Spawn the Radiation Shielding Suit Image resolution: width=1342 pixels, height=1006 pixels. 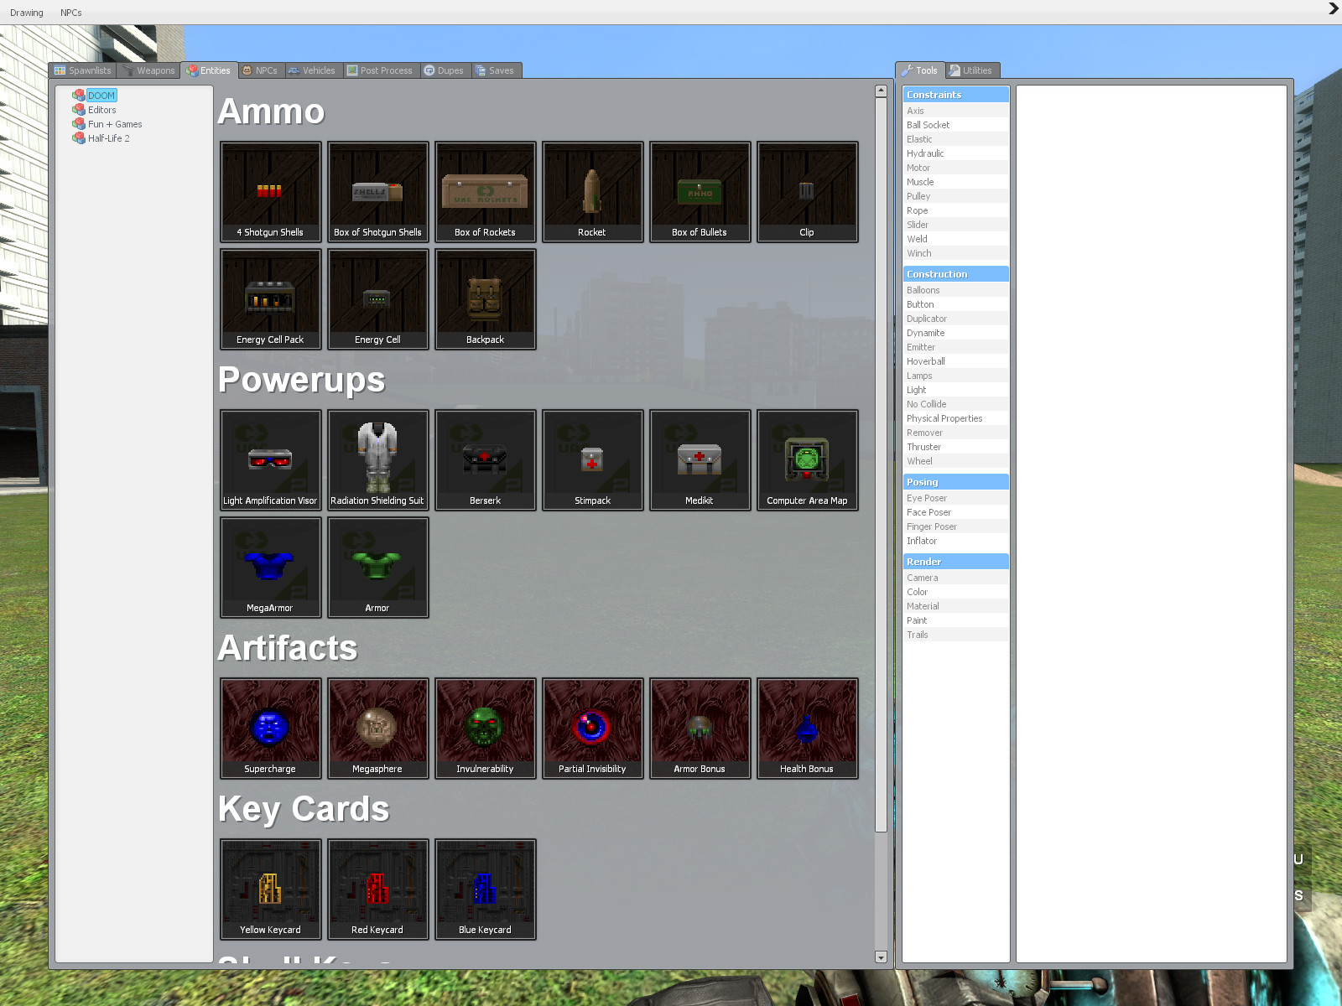click(377, 460)
